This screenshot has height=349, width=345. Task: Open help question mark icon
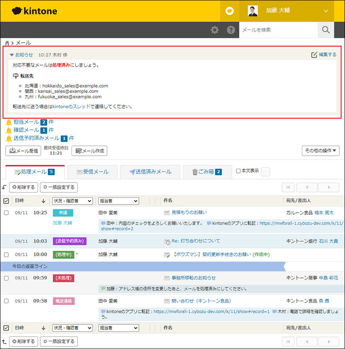coord(231,30)
